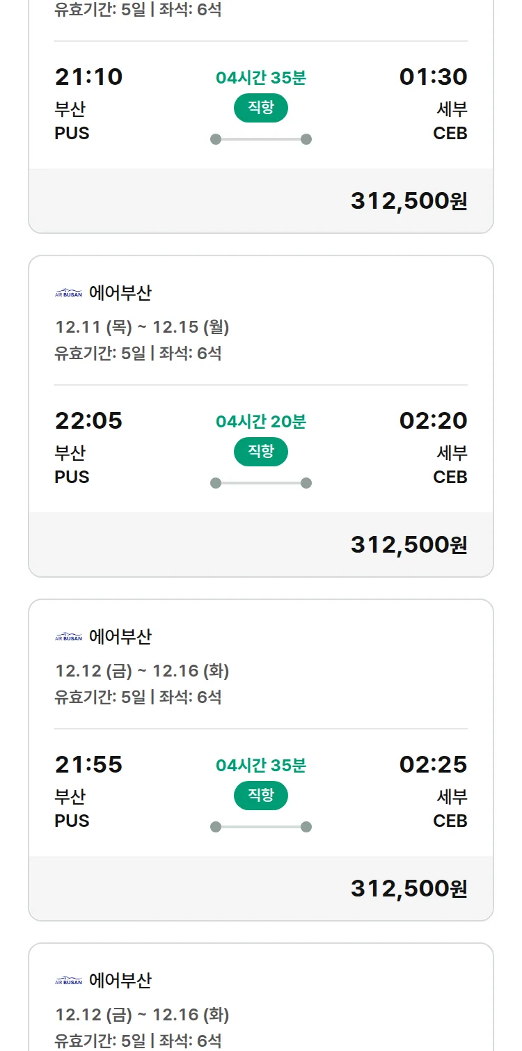Click 직항 badge on the 22:05 flight
522x1051 pixels.
click(x=260, y=452)
